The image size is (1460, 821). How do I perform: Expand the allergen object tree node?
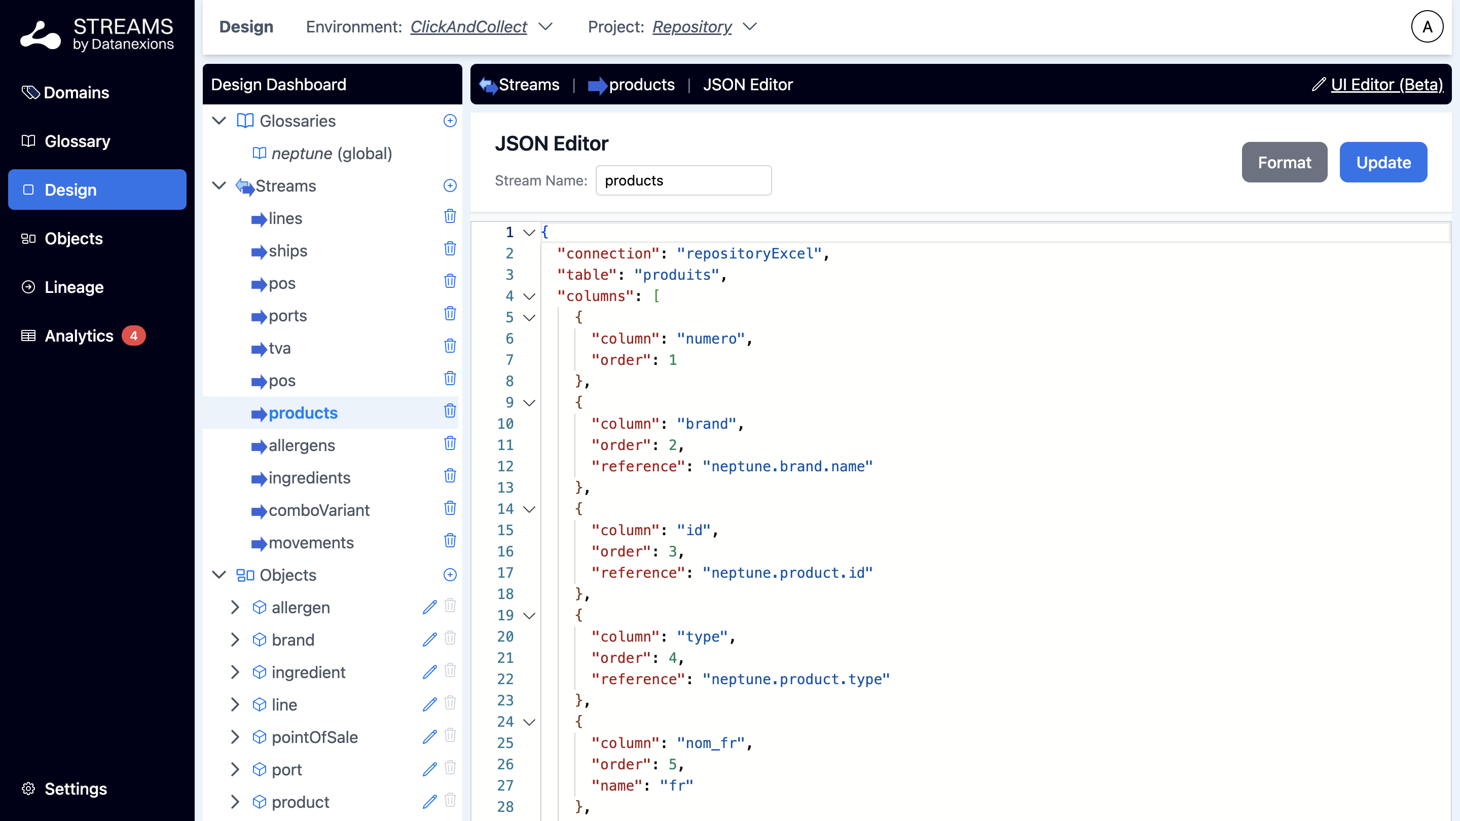(235, 608)
